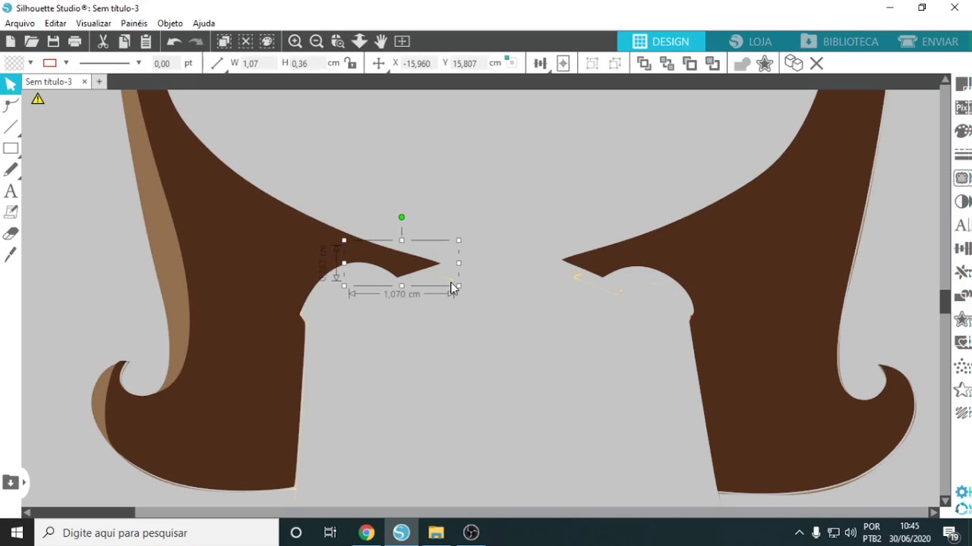This screenshot has width=972, height=546.
Task: Zoom out with the magnifier minus icon
Action: coord(317,42)
